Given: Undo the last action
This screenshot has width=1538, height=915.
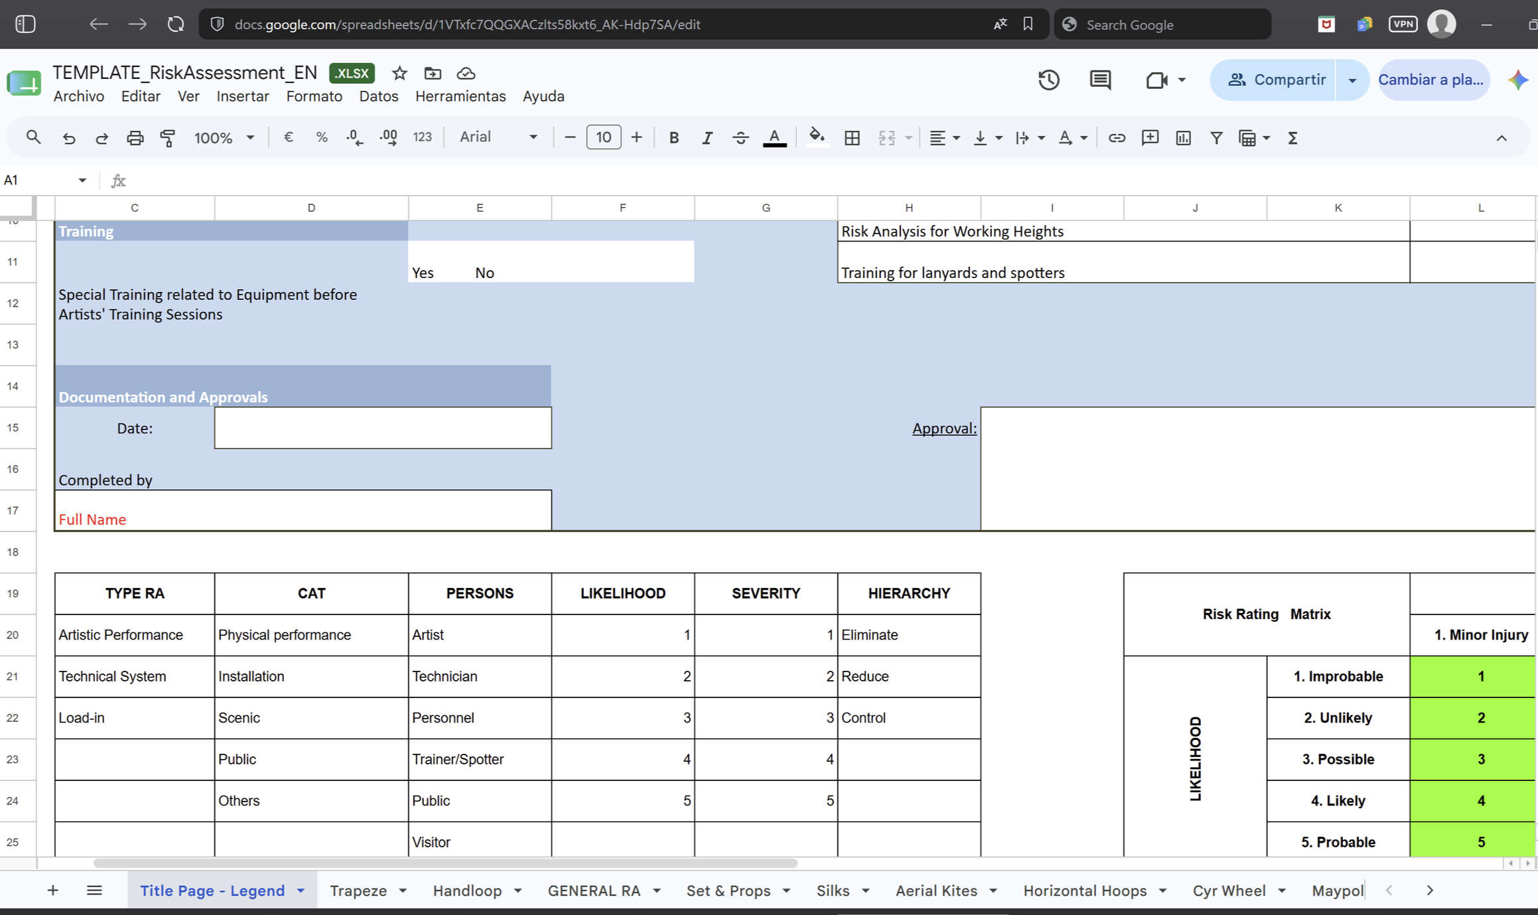Looking at the screenshot, I should (68, 137).
